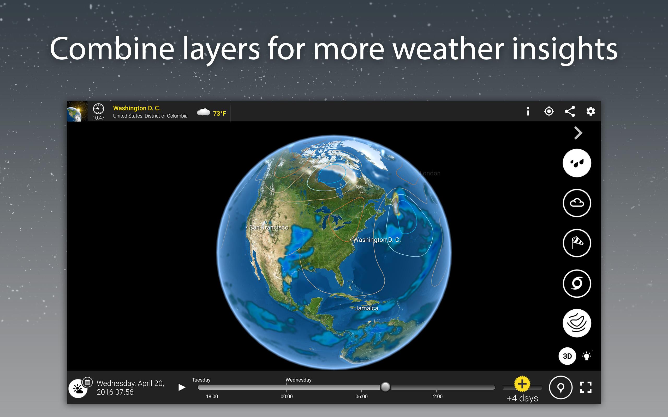Image resolution: width=668 pixels, height=417 pixels.
Task: Toggle the isobar pressure layer
Action: click(x=577, y=323)
